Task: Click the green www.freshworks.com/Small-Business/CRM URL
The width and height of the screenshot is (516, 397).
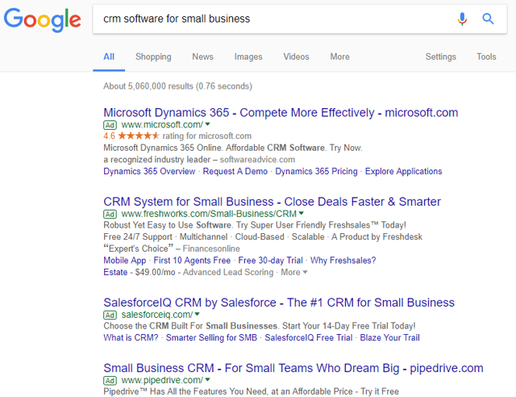Action: tap(209, 214)
